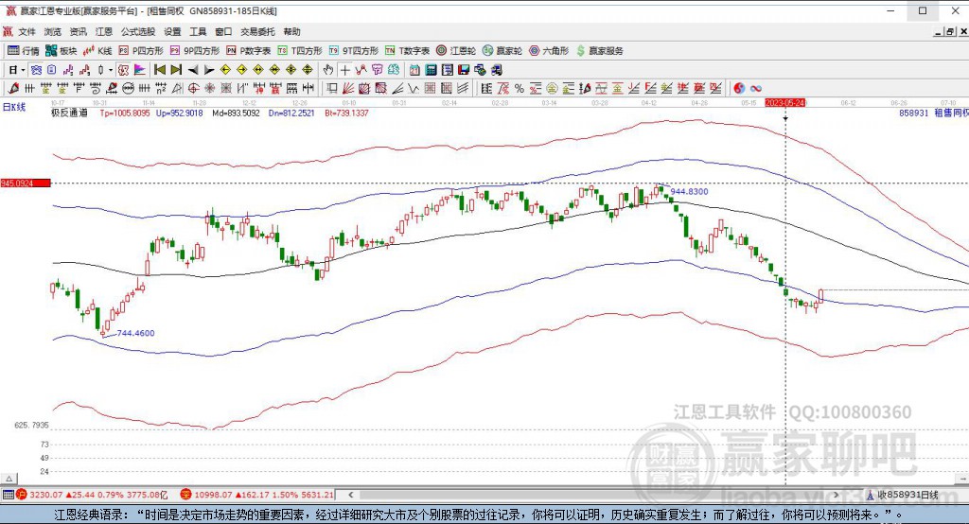The height and width of the screenshot is (524, 969).
Task: Select the Gann fan lines tool
Action: coord(348,88)
